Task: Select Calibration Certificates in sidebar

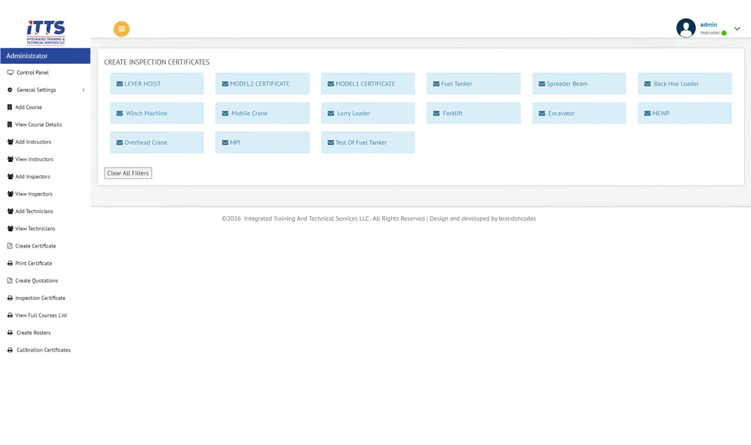Action: point(43,350)
